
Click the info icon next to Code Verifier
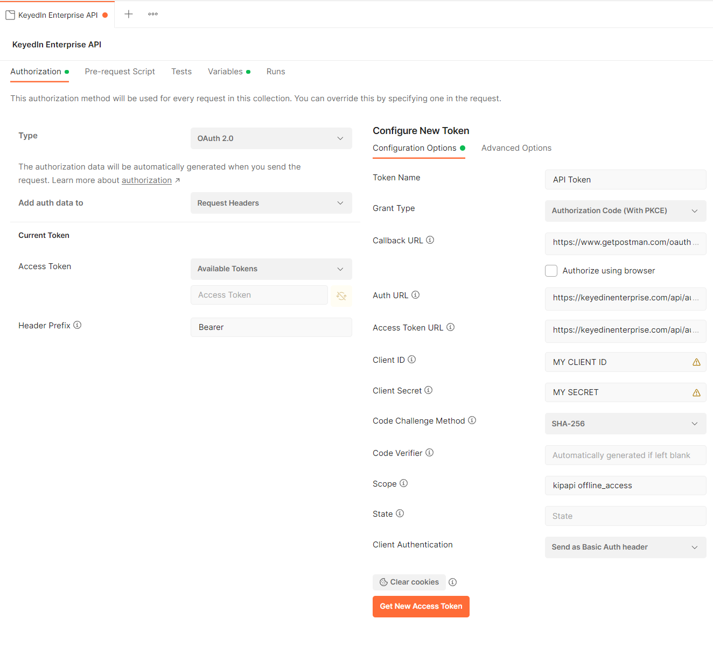click(x=429, y=452)
